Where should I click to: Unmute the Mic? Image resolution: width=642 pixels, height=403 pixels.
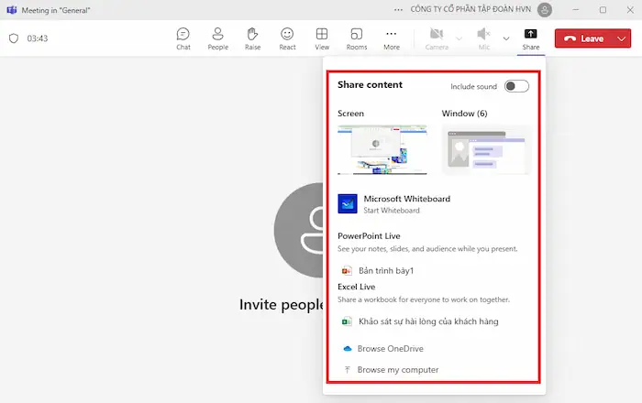tap(483, 38)
